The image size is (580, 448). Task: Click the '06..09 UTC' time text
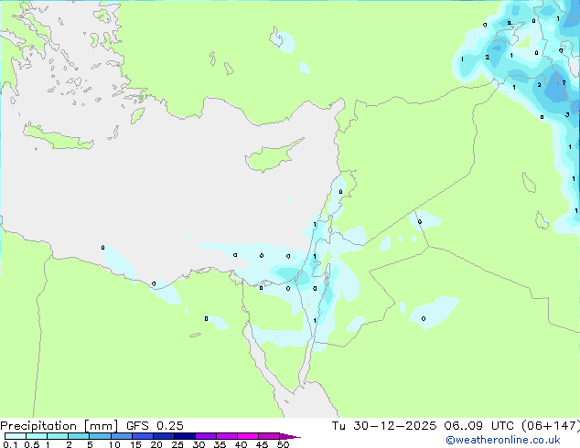coord(479,426)
